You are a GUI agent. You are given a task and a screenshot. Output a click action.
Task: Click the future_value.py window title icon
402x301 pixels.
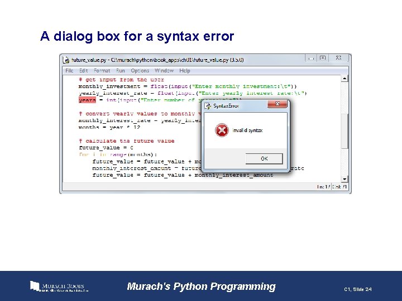66,60
